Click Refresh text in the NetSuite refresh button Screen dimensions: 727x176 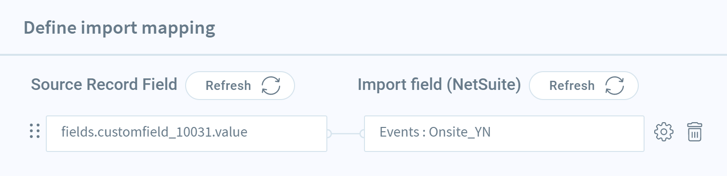[x=572, y=86]
